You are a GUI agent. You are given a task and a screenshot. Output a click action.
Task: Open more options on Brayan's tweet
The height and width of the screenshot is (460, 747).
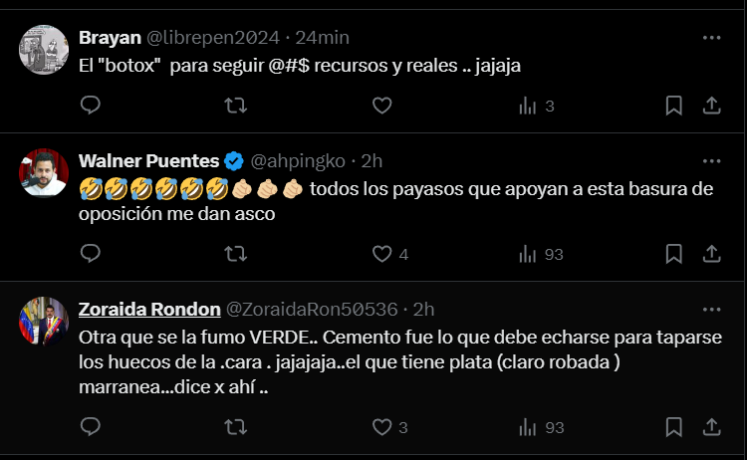711,38
